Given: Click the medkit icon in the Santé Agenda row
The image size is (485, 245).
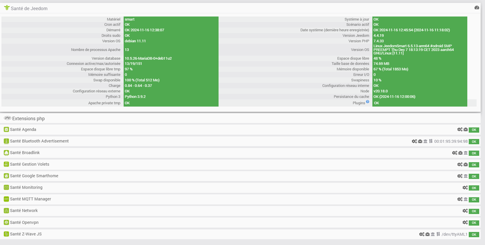Looking at the screenshot, I should point(466,129).
